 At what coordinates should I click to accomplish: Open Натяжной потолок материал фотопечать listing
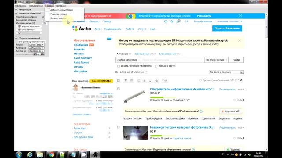tap(182, 127)
